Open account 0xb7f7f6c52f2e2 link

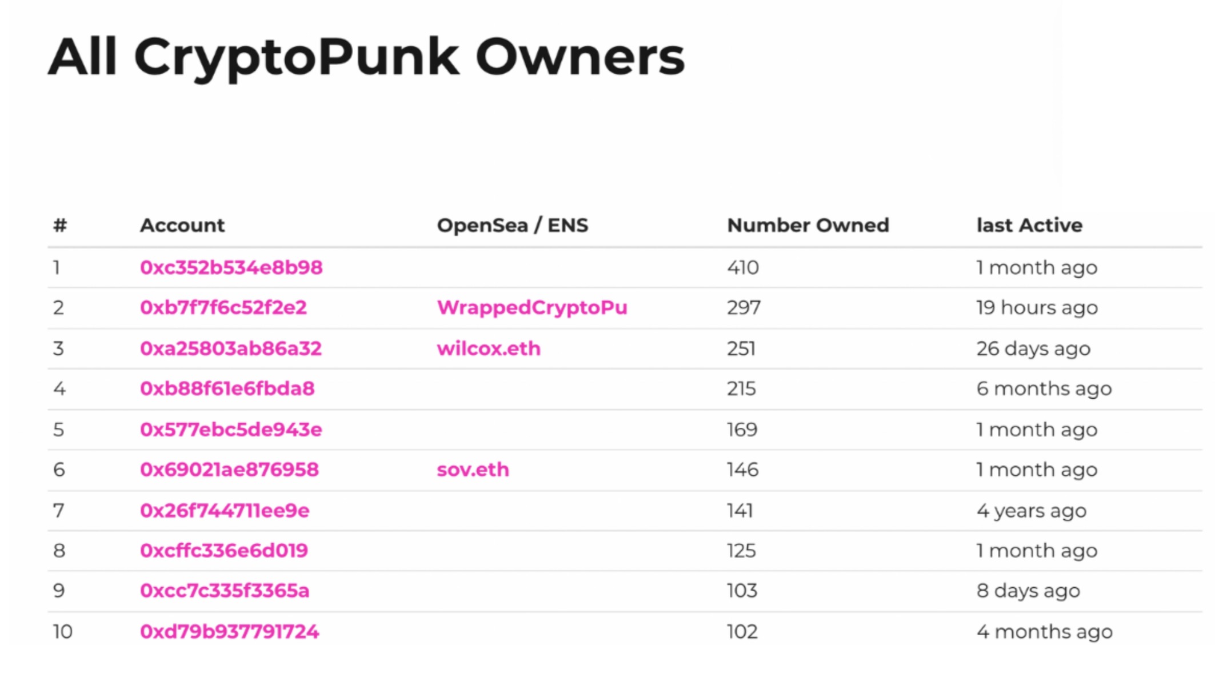pos(223,308)
